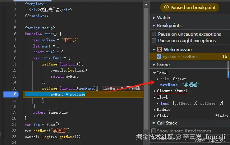
Task: Click the editor scrollbar up arrow
Action: 146,5
